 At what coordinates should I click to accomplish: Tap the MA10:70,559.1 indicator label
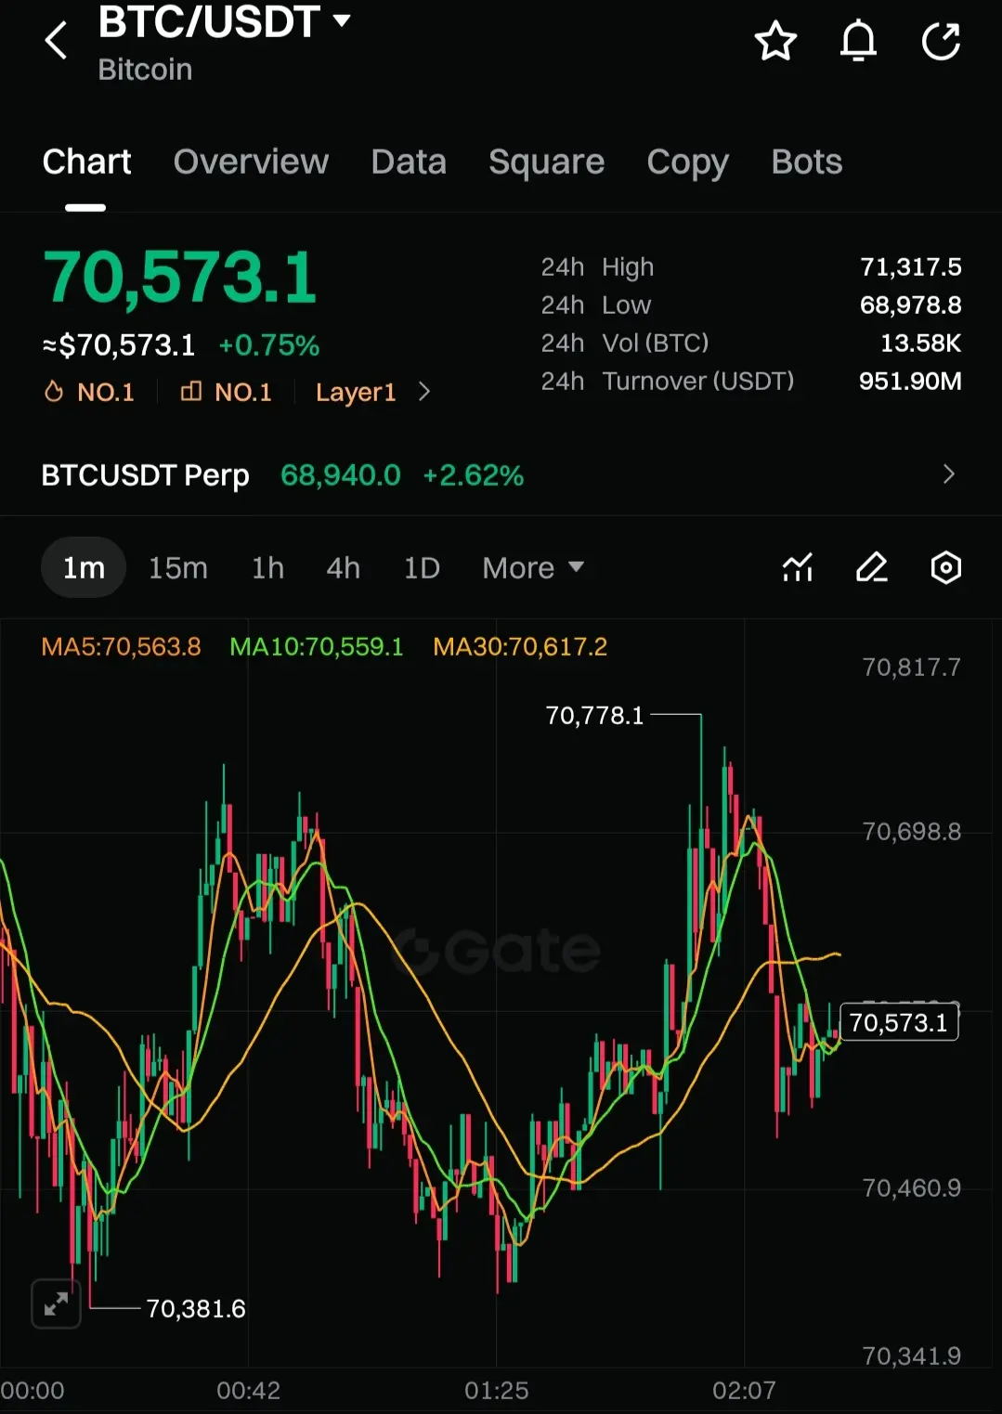(317, 647)
